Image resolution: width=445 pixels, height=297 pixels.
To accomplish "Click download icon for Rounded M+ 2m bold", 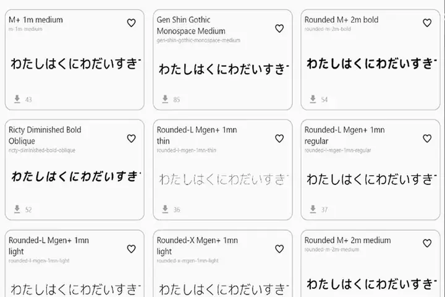I will (313, 99).
